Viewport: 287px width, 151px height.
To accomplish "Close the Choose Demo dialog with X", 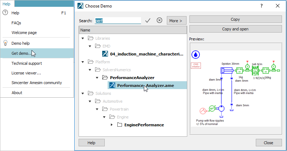I will [278, 6].
